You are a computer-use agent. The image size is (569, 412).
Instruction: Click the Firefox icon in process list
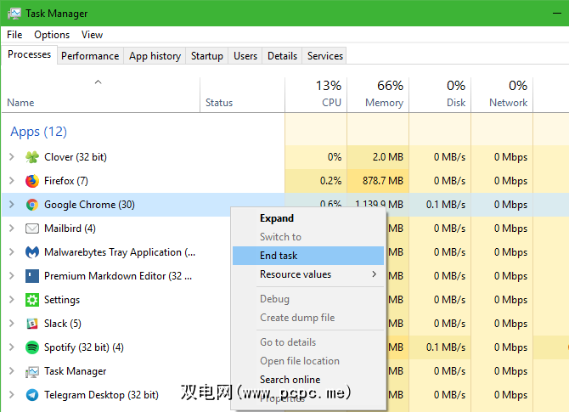click(x=32, y=181)
